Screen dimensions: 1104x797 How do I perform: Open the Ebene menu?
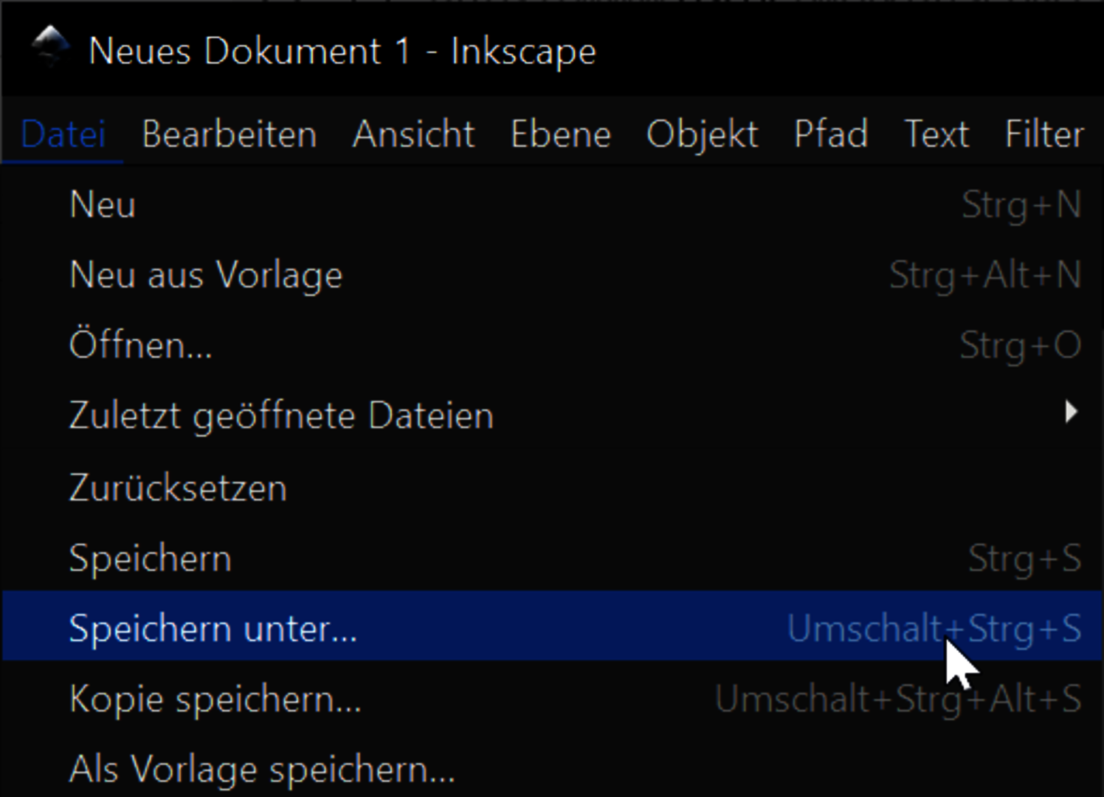pos(561,134)
